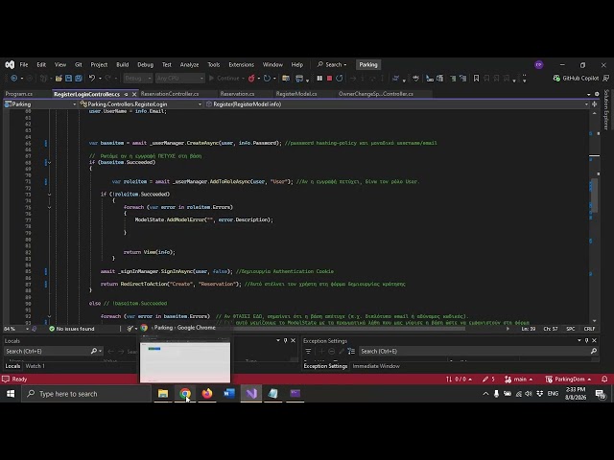Open the Extensions menu

[x=241, y=64]
